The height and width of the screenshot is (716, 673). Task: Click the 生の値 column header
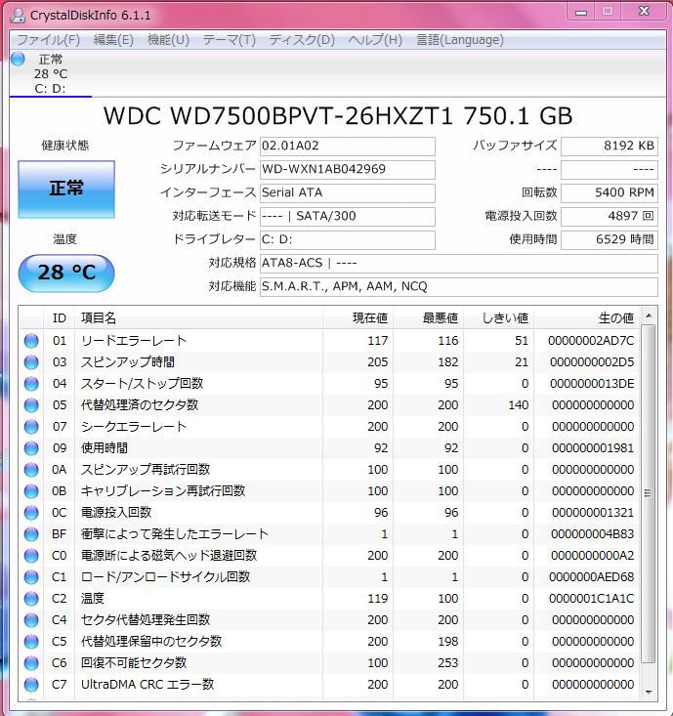tap(586, 318)
